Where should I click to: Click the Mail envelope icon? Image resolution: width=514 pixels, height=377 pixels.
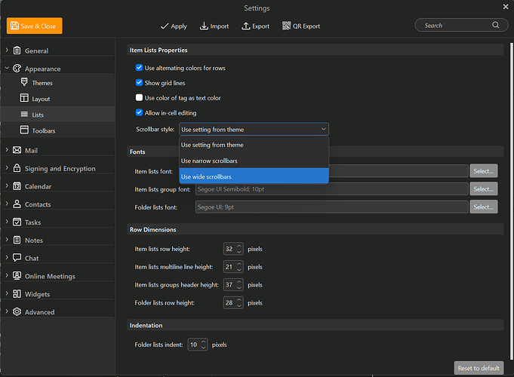point(17,150)
